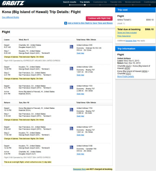Image resolution: width=156 pixels, height=171 pixels.
Task: Click the United logo beside flight 1204
Action: [71, 68]
